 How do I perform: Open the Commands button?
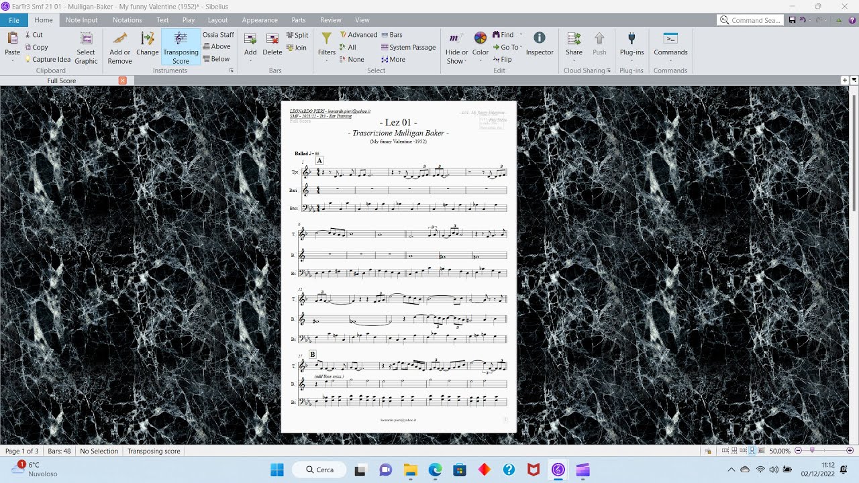tap(670, 44)
